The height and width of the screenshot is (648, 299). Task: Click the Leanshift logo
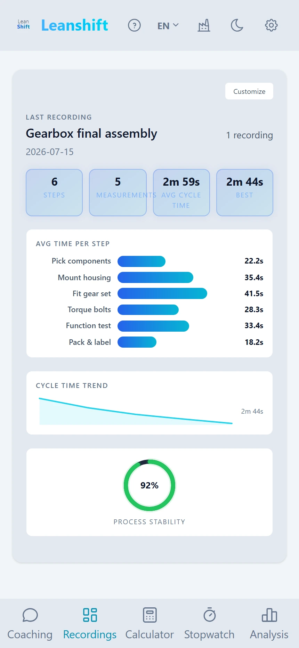click(x=63, y=25)
